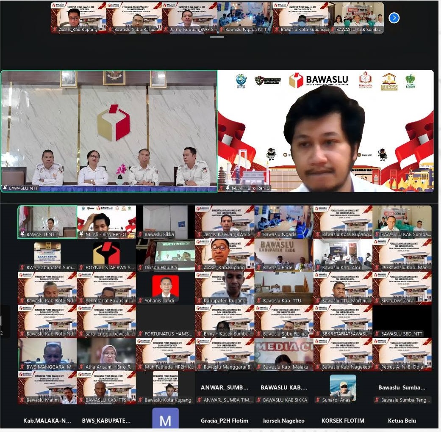Click the 'Kab.MALAKA-N...' participant name
441x432 pixels.
coord(47,421)
